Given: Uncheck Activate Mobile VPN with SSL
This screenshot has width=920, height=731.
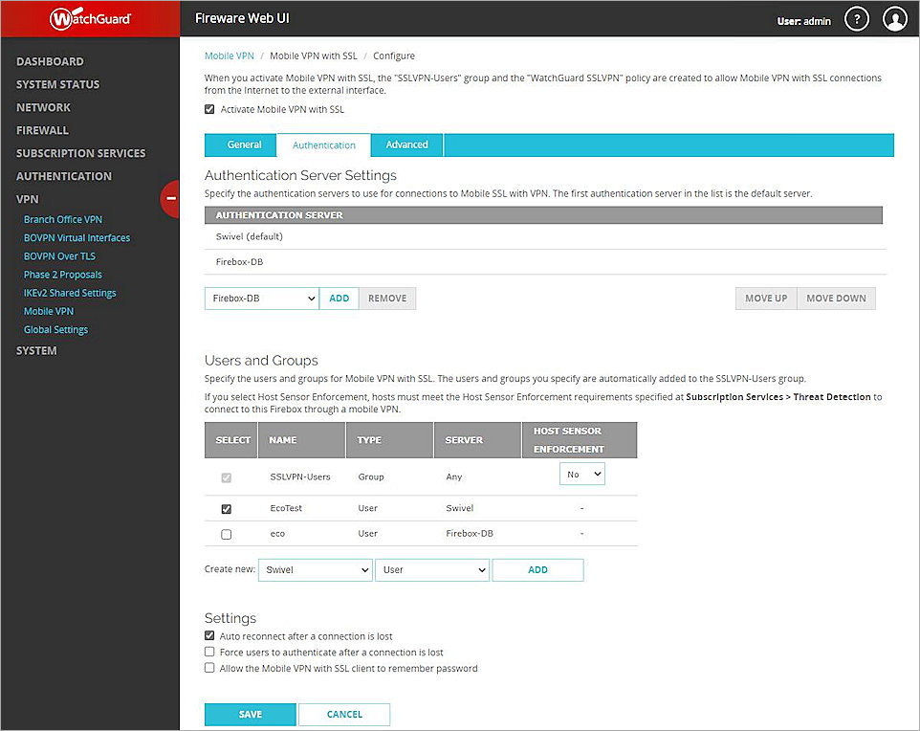Looking at the screenshot, I should (209, 108).
